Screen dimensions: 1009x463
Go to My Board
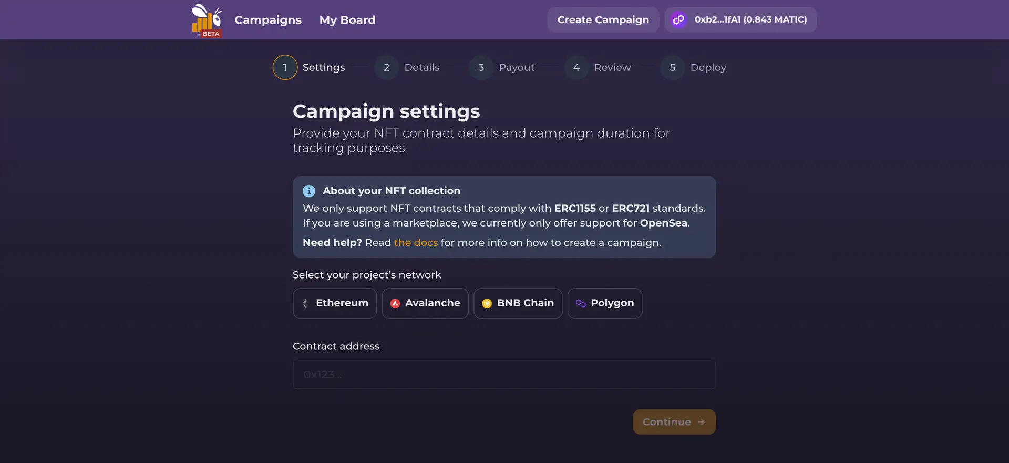347,20
